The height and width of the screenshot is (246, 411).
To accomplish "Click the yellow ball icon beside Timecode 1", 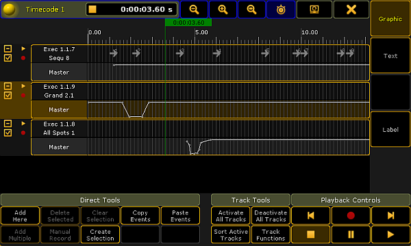I will coord(9,10).
